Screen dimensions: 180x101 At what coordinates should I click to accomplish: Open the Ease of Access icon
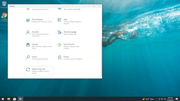pos(60,45)
